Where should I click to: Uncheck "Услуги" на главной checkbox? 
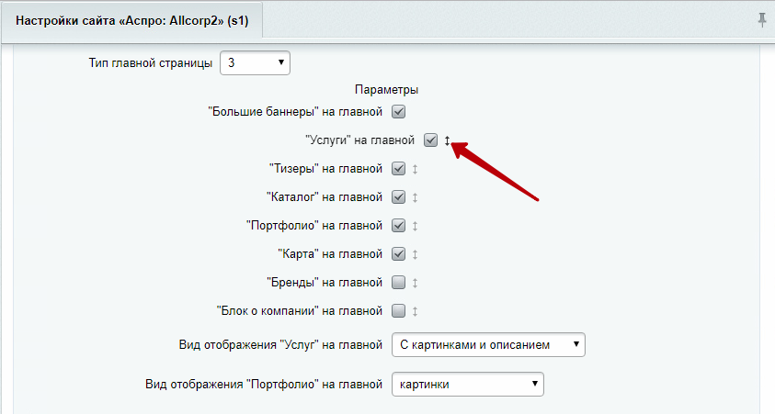(430, 140)
